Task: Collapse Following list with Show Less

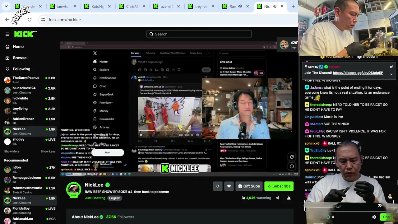Action: click(48, 152)
